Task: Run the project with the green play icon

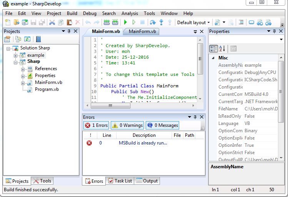Action: [125, 22]
